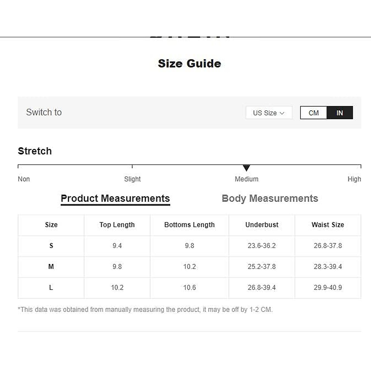Screen dimensions: 371x371
Task: Click the Slight stretch label
Action: [132, 179]
